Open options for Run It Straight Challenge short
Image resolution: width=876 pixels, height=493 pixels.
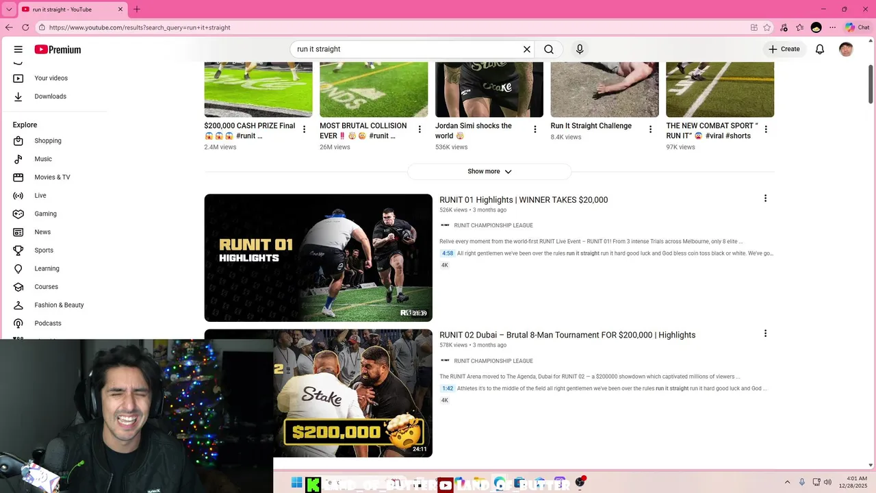pyautogui.click(x=650, y=129)
